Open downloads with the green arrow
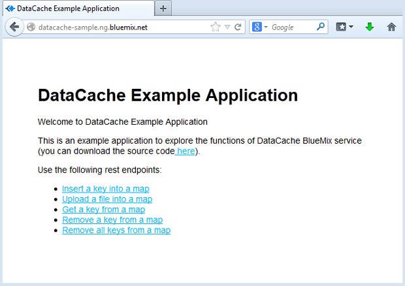This screenshot has width=405, height=286. [x=370, y=27]
